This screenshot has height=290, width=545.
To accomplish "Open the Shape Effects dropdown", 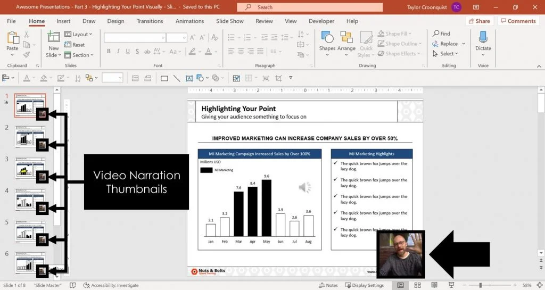I will click(x=399, y=54).
